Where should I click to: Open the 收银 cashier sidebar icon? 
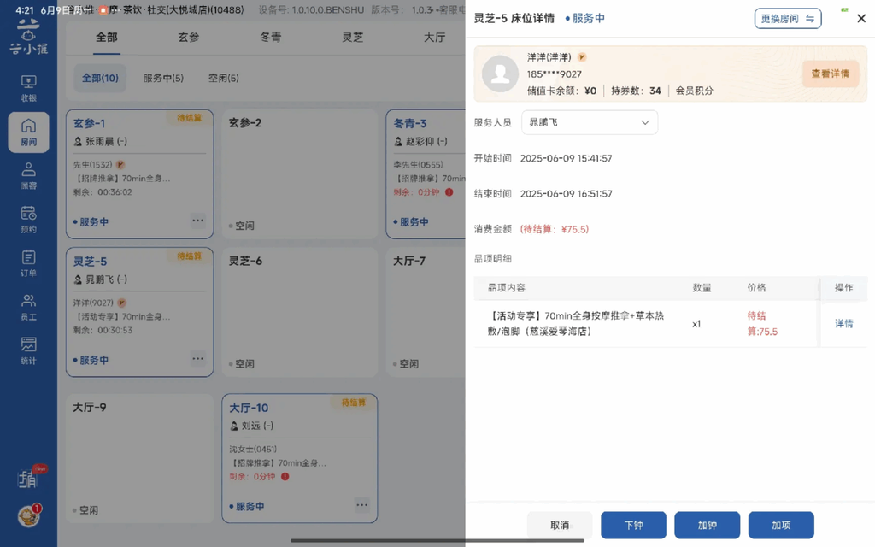pos(28,88)
